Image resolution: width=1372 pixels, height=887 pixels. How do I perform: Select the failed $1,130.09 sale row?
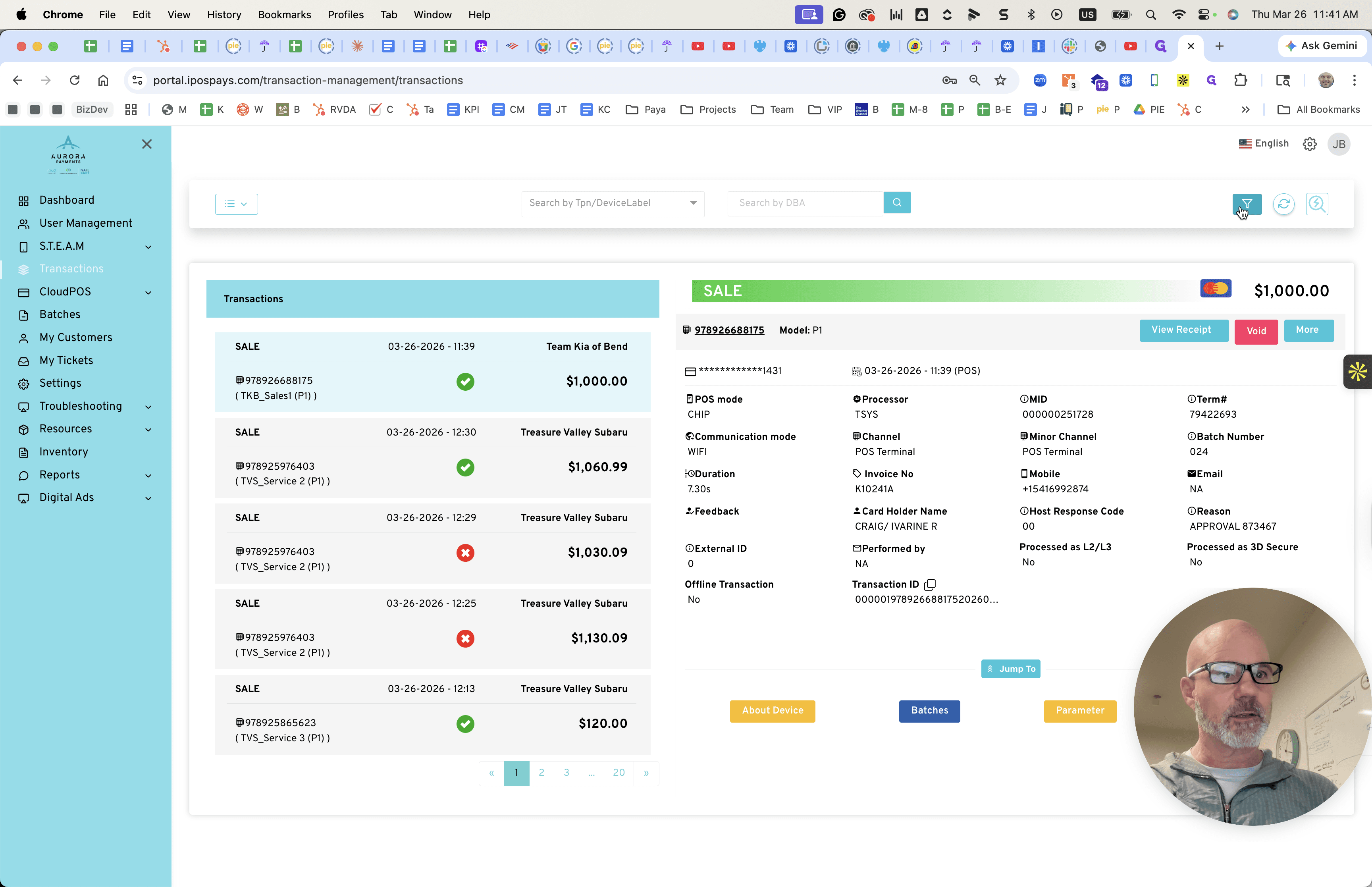(x=432, y=629)
